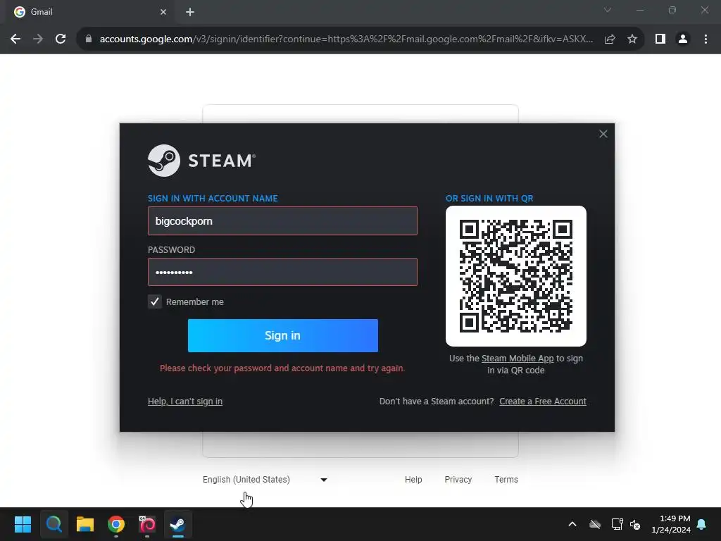
Task: Open the Chrome profile menu
Action: [683, 39]
